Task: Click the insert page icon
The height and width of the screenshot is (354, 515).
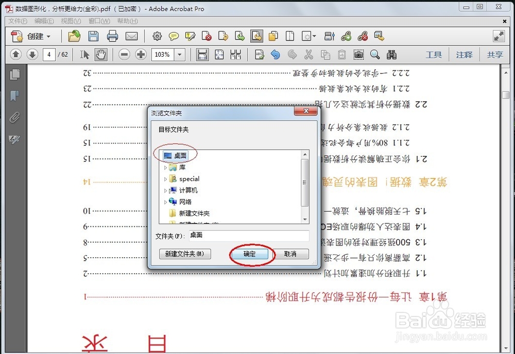Action: [240, 36]
